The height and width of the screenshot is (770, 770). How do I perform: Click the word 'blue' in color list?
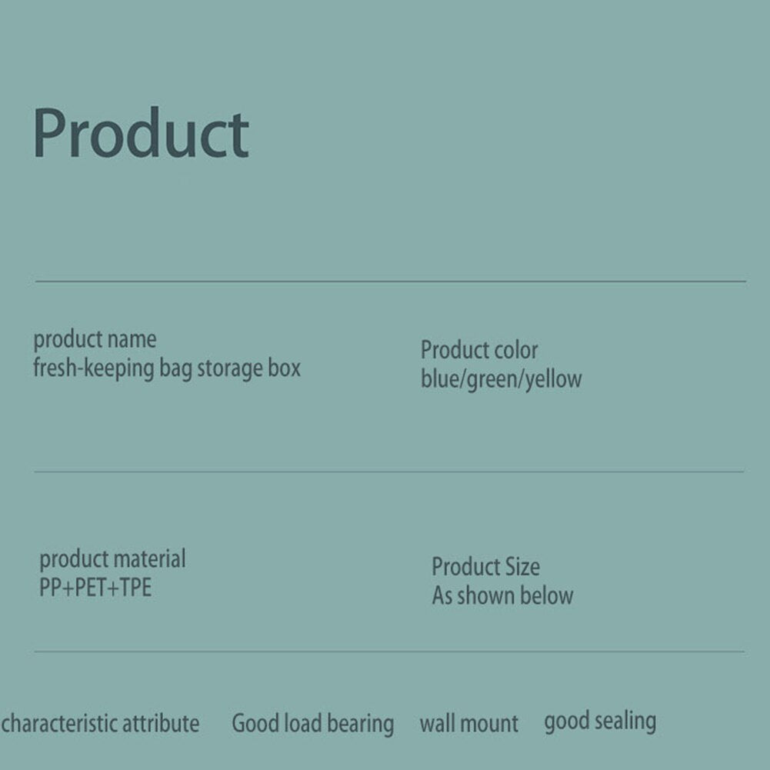(441, 378)
